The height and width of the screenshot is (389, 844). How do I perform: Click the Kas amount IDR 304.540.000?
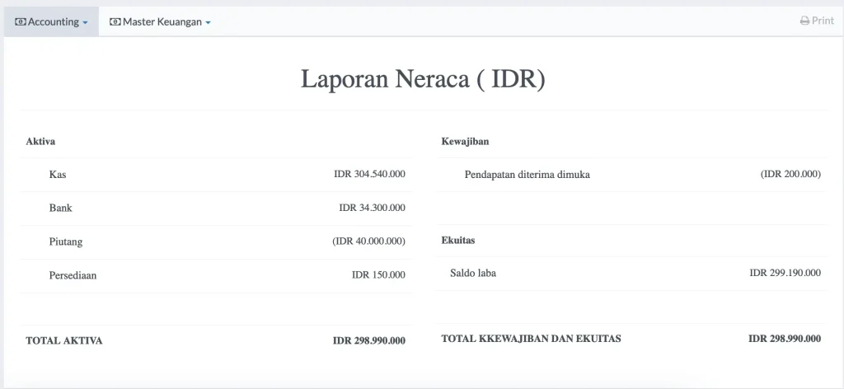(x=369, y=175)
